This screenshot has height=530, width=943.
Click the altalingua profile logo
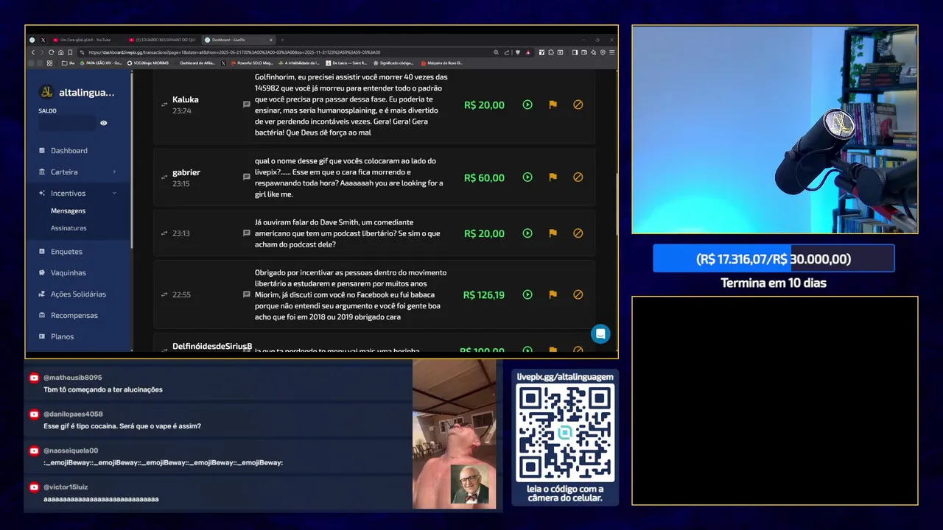point(46,92)
